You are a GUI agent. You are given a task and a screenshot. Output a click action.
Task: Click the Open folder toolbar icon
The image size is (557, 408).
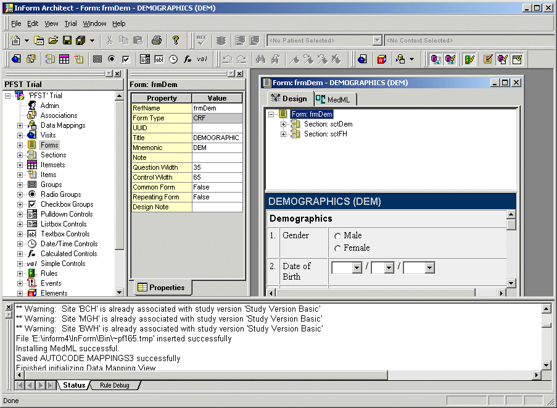tap(53, 41)
